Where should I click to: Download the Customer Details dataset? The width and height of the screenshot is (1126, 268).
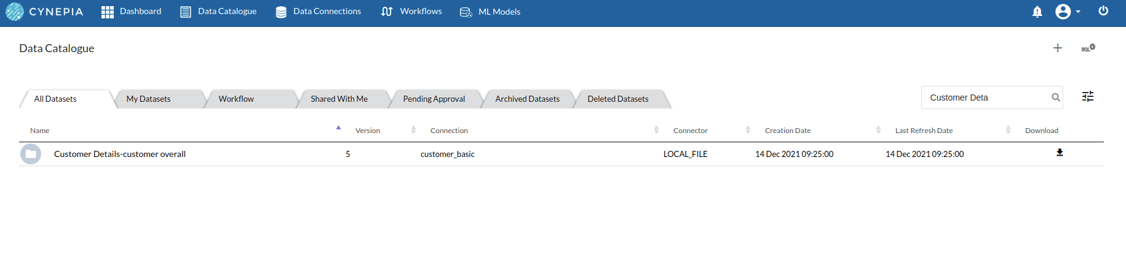click(1060, 153)
